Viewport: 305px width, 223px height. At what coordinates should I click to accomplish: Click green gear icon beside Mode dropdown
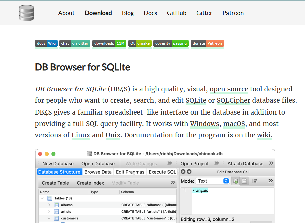pos(235,181)
